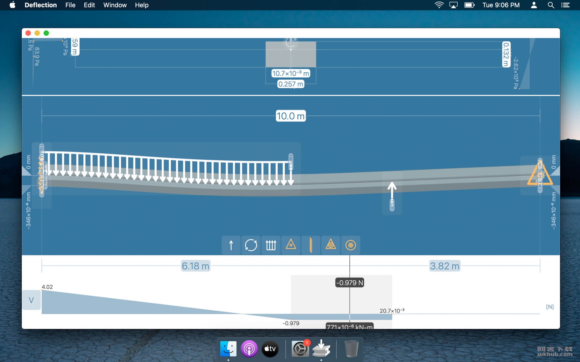Click the 0.257 m cross-section width label

(x=291, y=84)
